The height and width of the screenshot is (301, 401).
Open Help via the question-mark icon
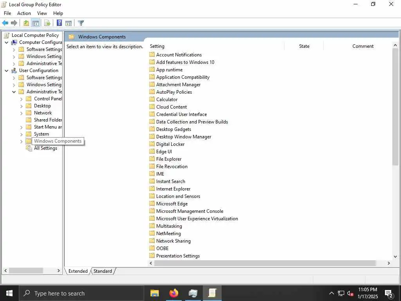[x=60, y=23]
